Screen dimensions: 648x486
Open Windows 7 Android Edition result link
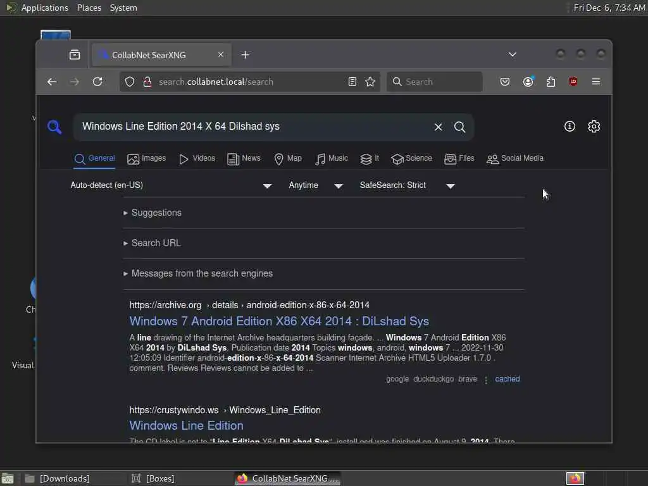tap(279, 321)
